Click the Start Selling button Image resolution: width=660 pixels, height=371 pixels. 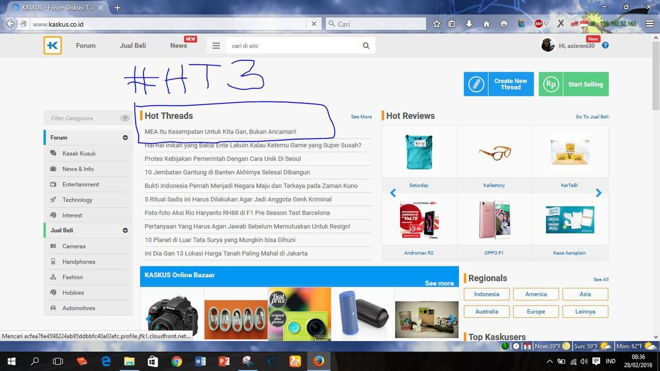(x=574, y=84)
